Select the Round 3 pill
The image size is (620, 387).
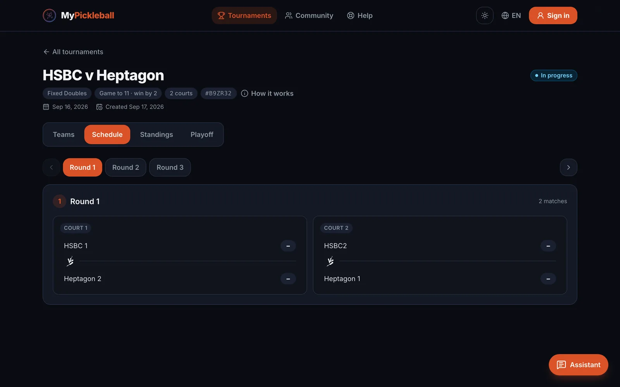[170, 168]
